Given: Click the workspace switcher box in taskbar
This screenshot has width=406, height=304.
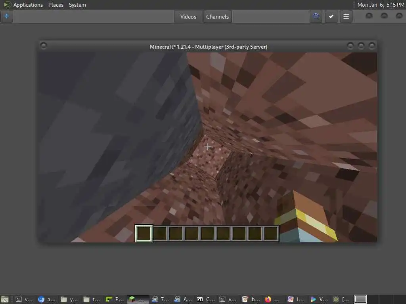Looking at the screenshot, I should coord(360,299).
